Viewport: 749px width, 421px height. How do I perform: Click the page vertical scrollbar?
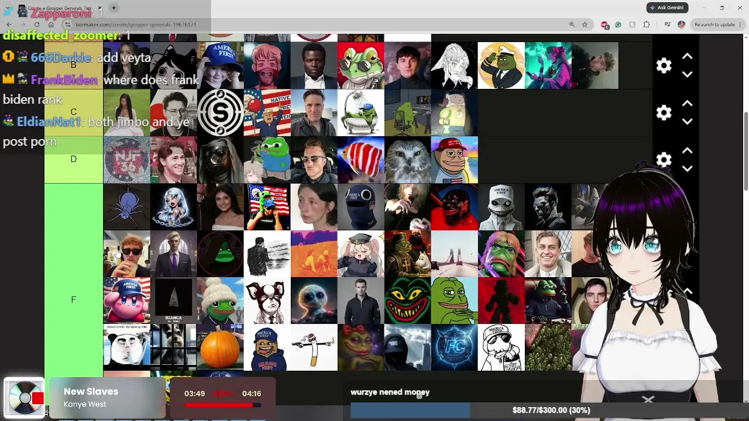(745, 151)
